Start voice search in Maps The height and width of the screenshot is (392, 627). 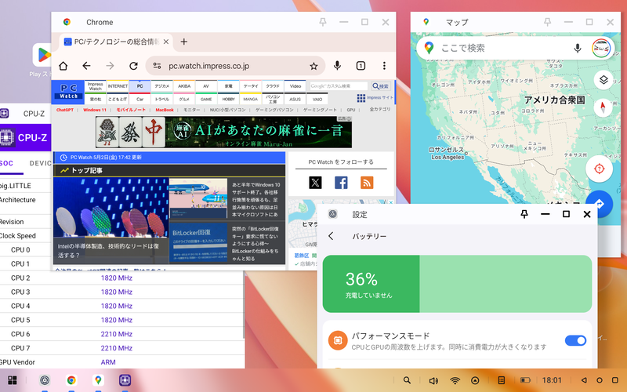click(x=578, y=49)
